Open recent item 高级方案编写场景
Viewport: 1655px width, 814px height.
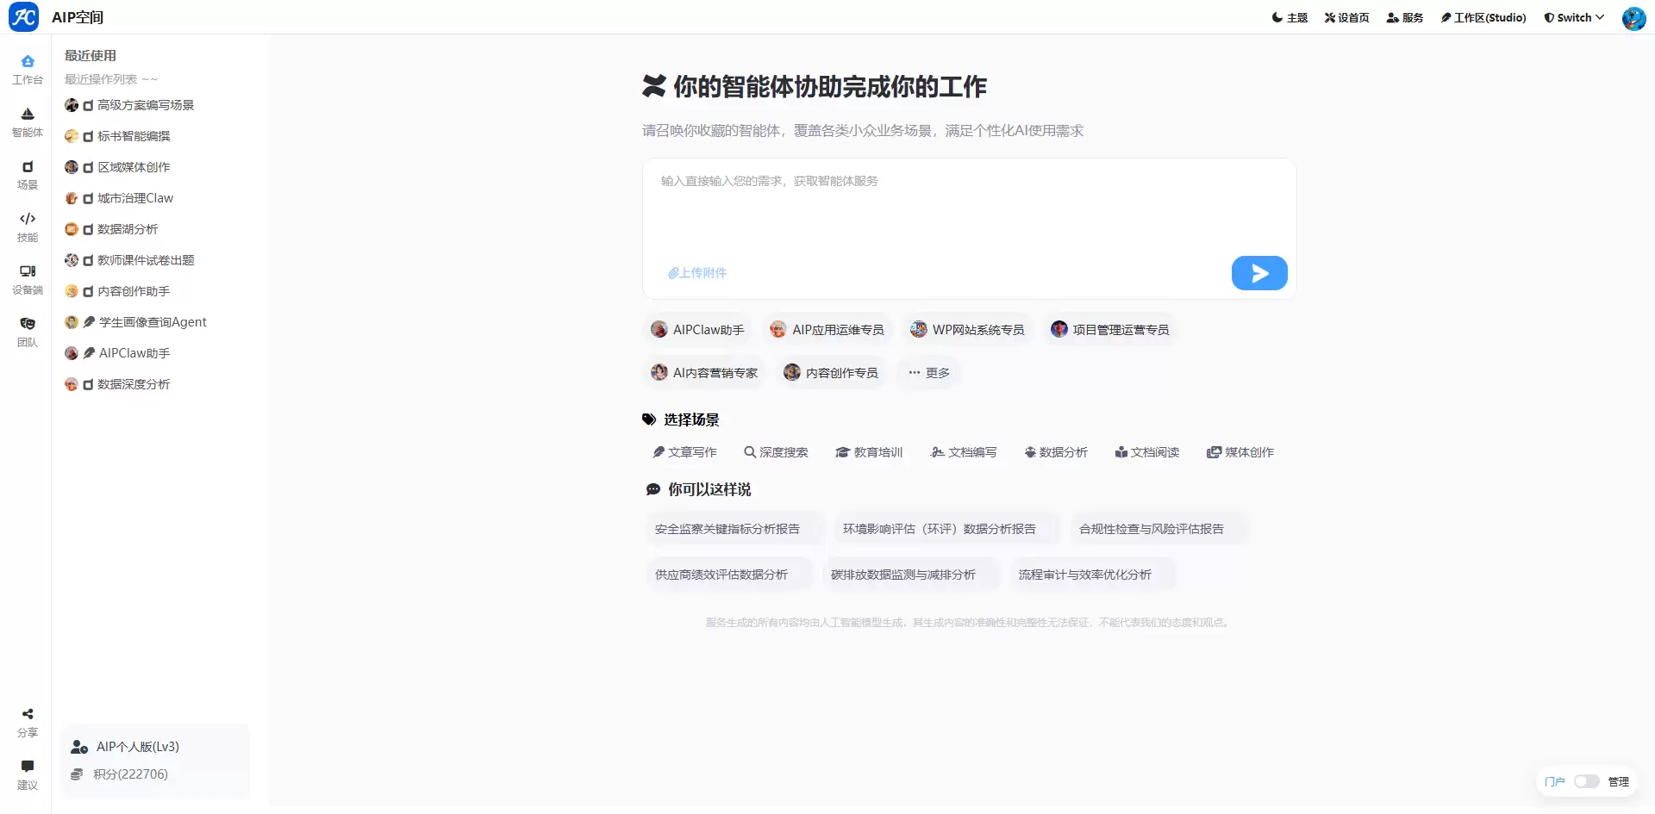pos(146,105)
